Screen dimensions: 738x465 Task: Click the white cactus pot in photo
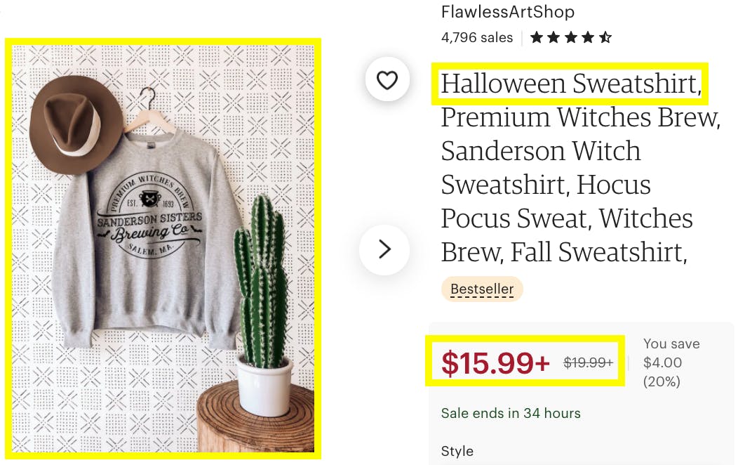(x=264, y=385)
